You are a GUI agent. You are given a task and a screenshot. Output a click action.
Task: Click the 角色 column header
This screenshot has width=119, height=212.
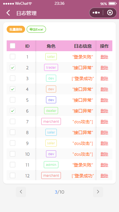[x=51, y=46]
